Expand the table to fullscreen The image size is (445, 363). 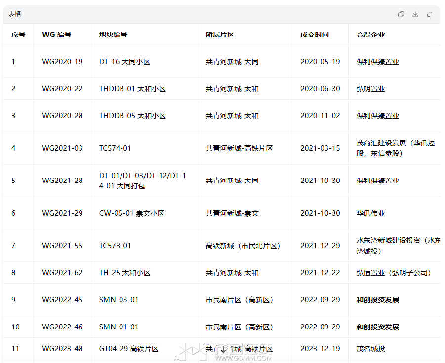[x=430, y=14]
